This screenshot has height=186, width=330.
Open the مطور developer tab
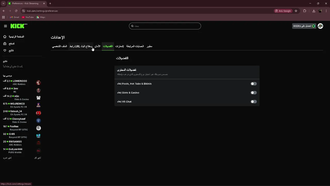(150, 46)
